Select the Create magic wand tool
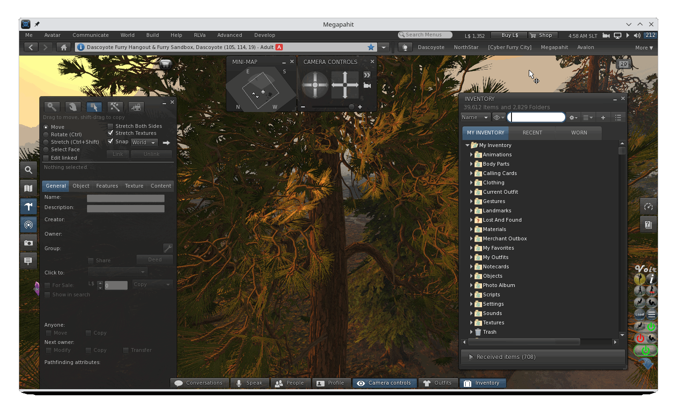677x420 pixels. click(115, 106)
